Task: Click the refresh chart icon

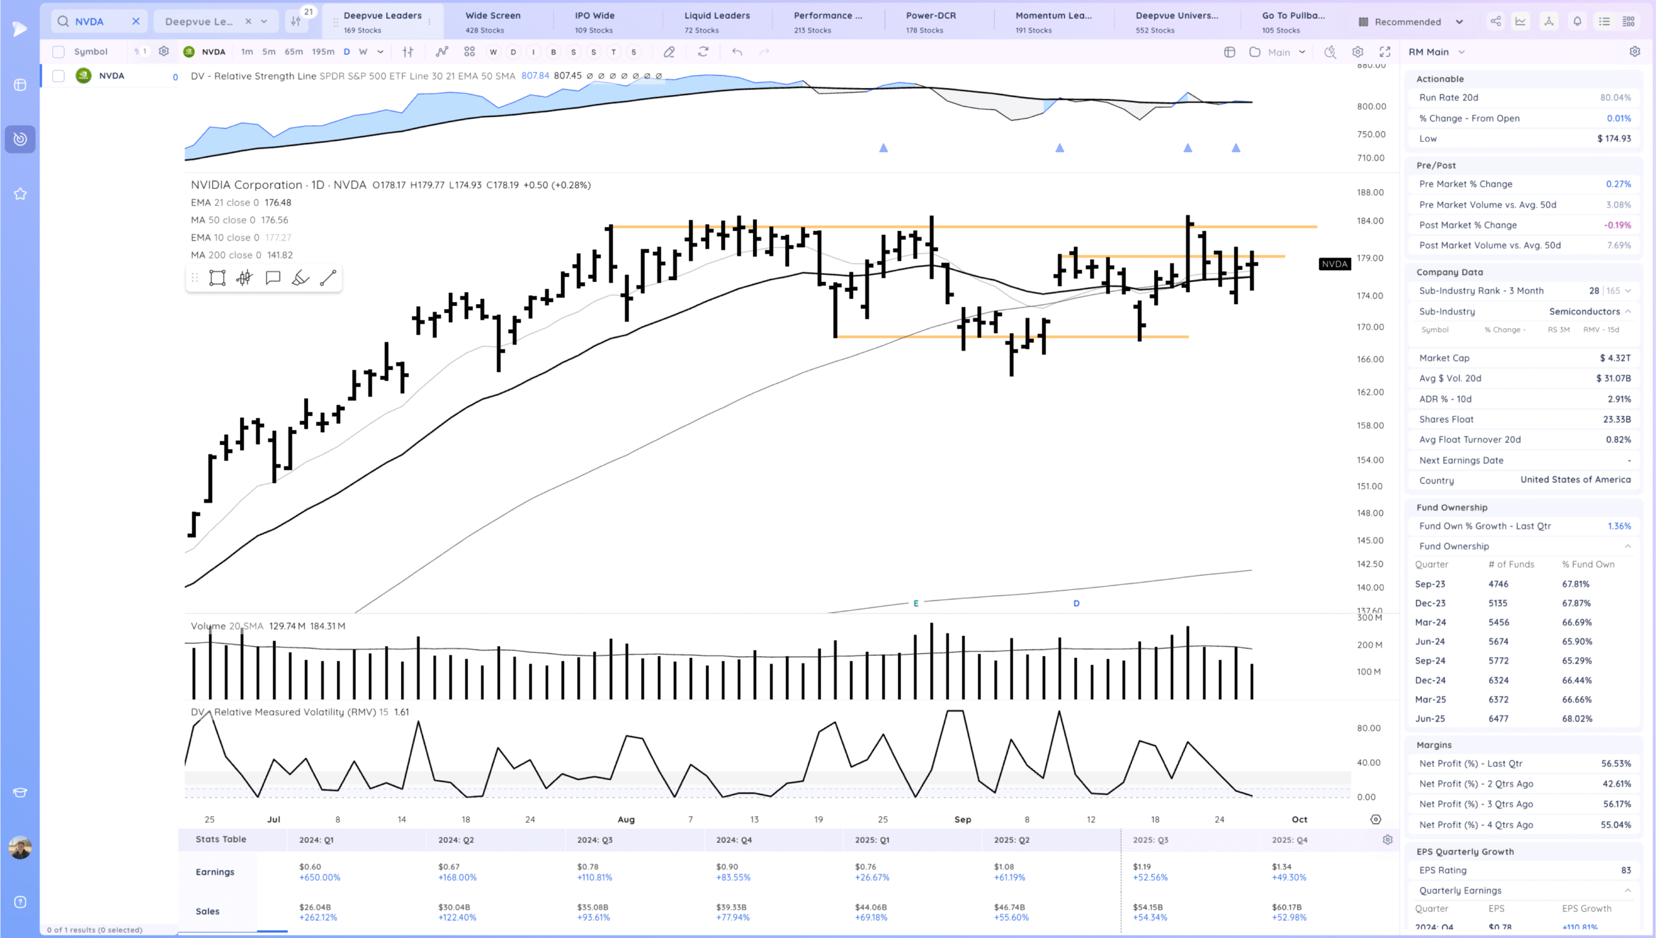Action: 703,52
